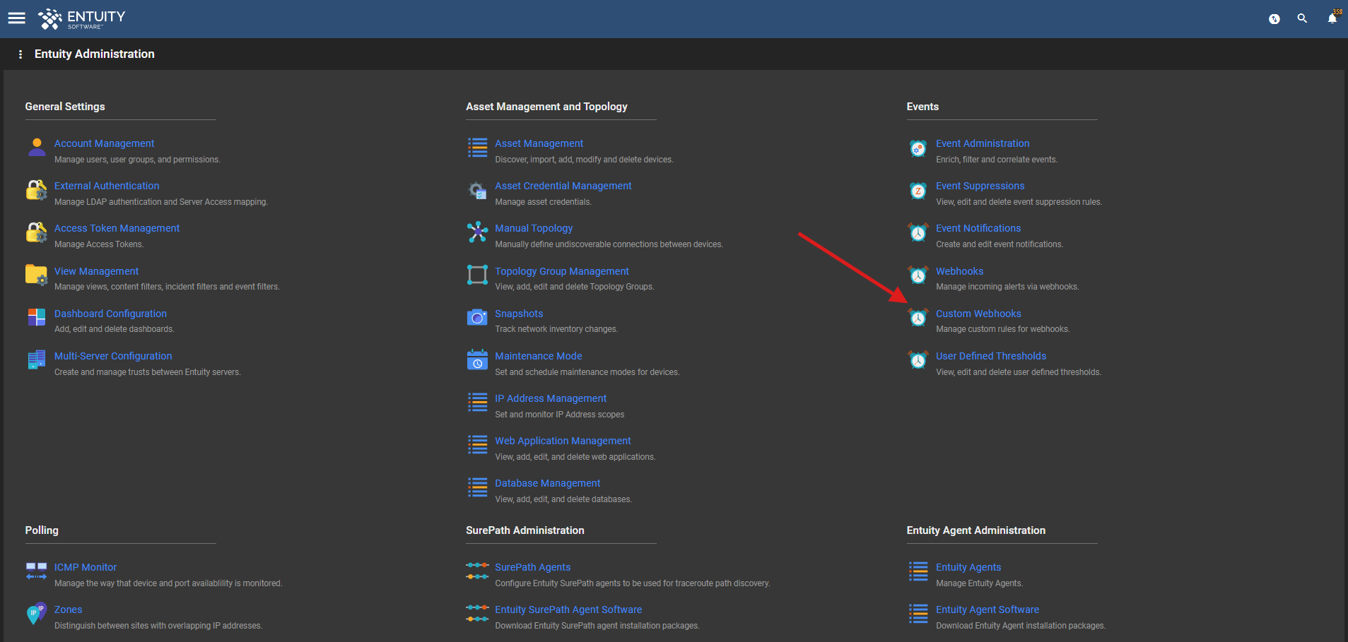The height and width of the screenshot is (642, 1348).
Task: Open the hamburger main menu
Action: 17,18
